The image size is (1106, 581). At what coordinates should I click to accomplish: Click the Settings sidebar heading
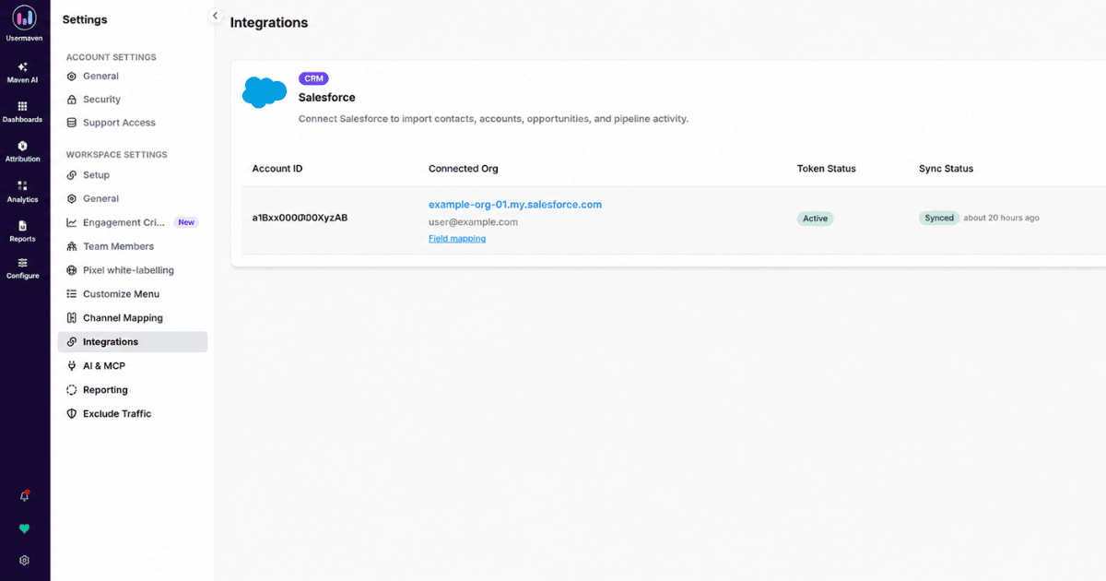point(85,19)
